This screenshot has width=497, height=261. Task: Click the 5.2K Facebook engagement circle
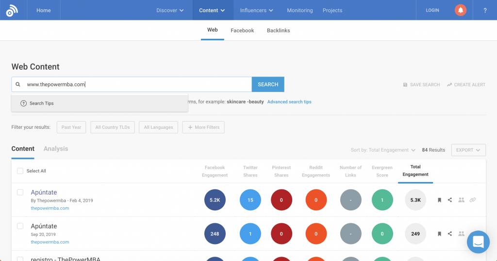(x=215, y=200)
